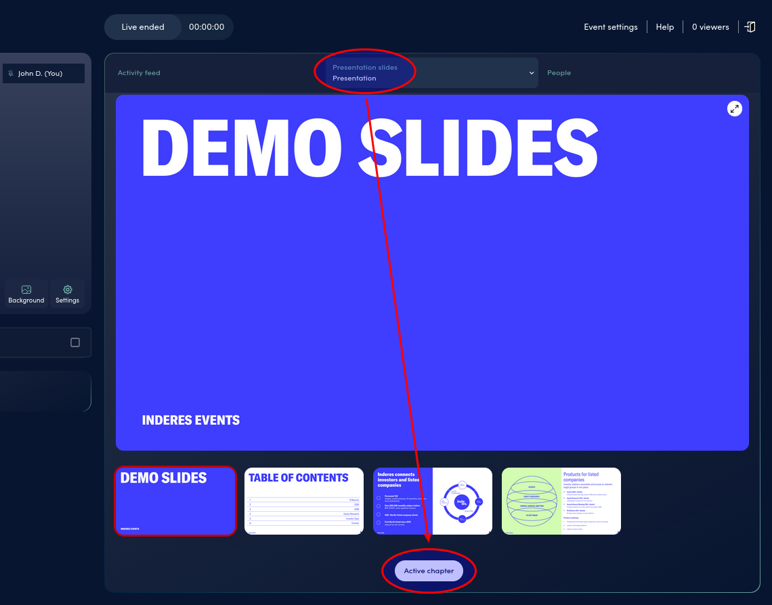Switch to the People tab
The height and width of the screenshot is (605, 772).
pos(559,72)
